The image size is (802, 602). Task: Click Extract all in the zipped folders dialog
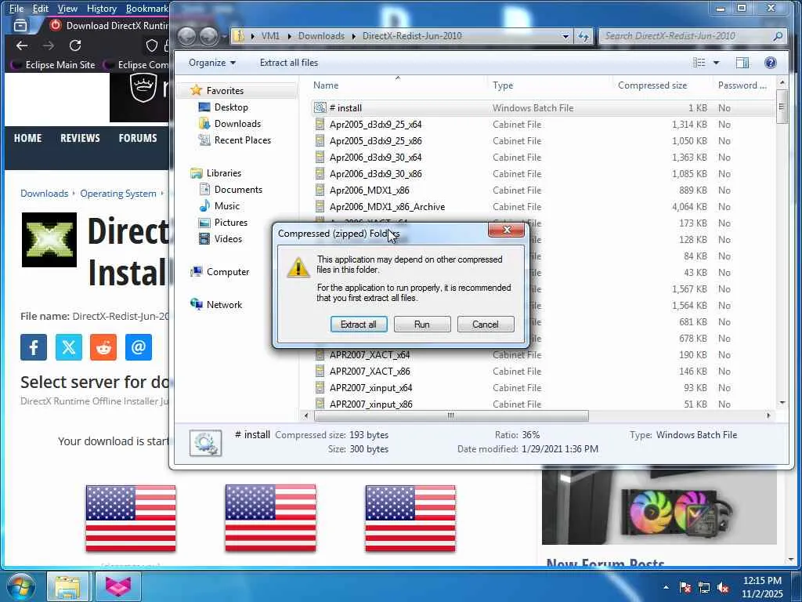359,324
